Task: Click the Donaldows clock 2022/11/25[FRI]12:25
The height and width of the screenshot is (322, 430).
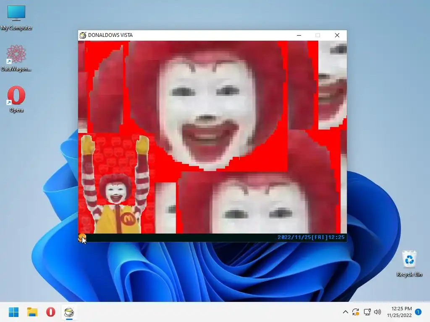Action: [x=311, y=237]
